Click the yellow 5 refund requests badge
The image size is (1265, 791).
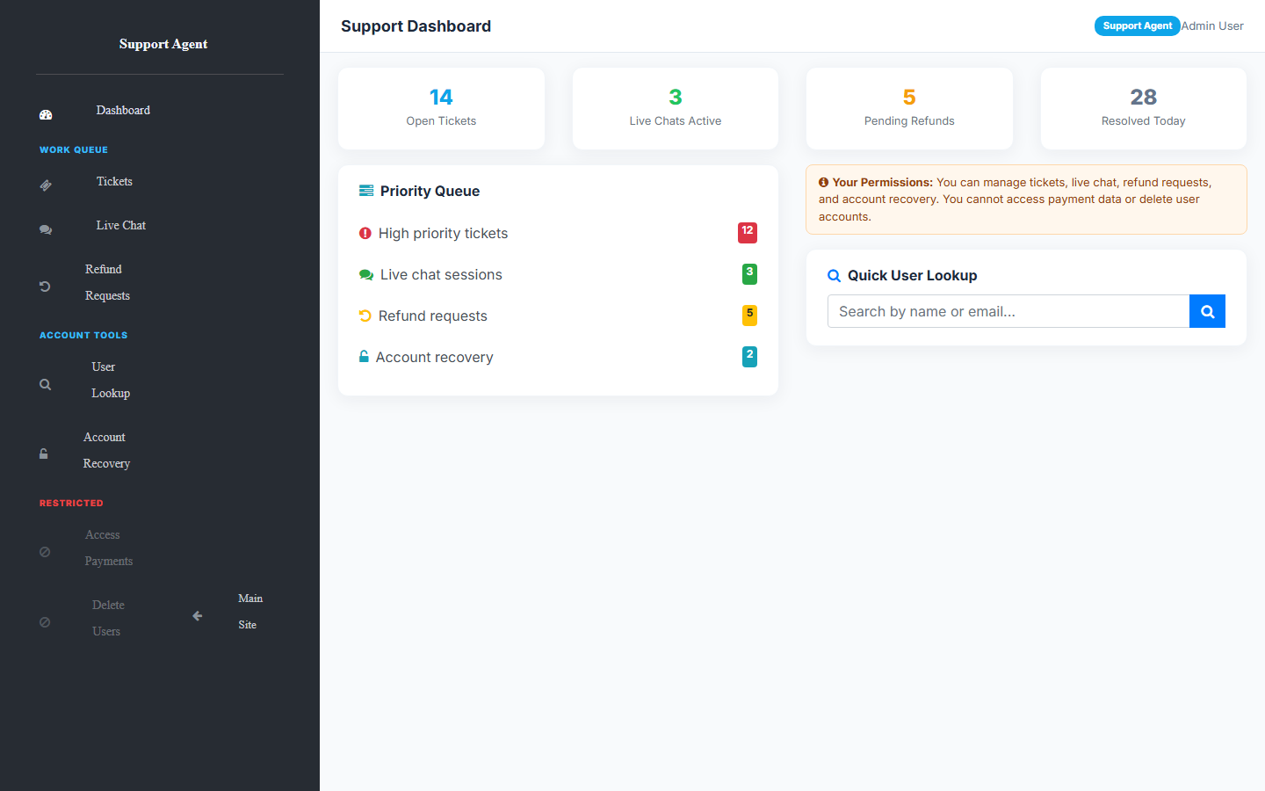(x=749, y=315)
